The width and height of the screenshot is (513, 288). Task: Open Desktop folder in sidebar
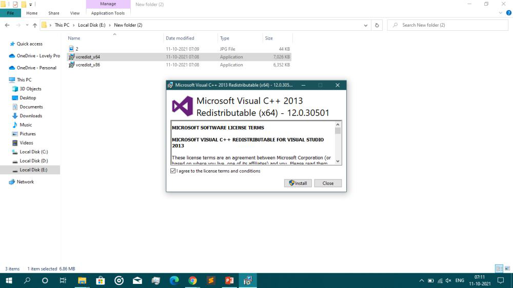[24, 98]
